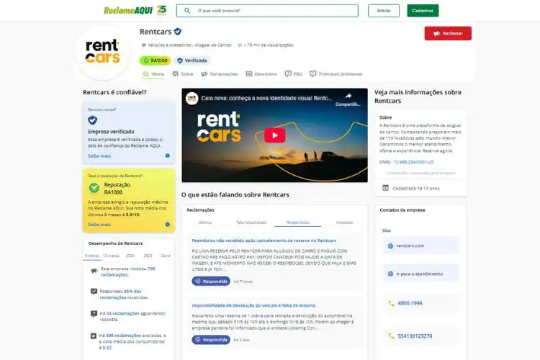Select the Últimas complaints tab

point(205,222)
